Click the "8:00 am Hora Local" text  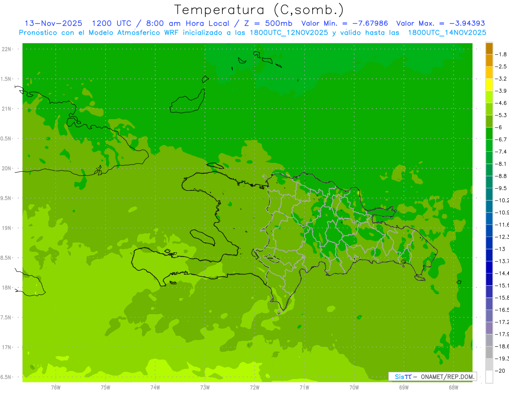(x=188, y=23)
